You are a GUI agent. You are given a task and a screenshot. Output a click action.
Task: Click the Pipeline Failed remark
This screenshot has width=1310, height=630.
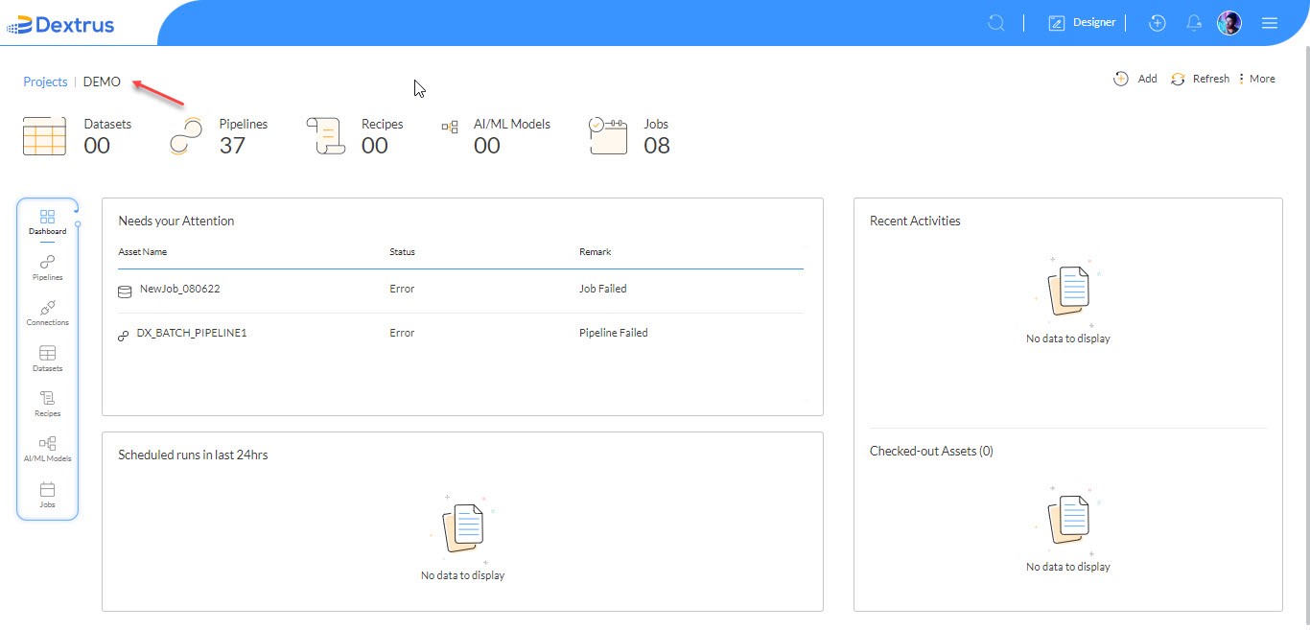613,333
